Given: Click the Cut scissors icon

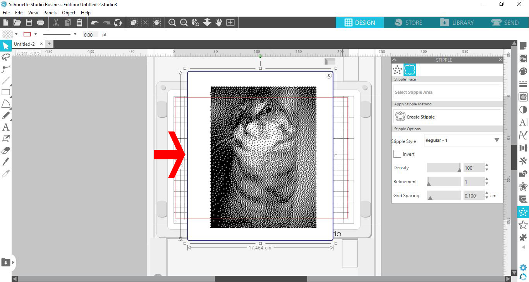Looking at the screenshot, I should point(56,22).
